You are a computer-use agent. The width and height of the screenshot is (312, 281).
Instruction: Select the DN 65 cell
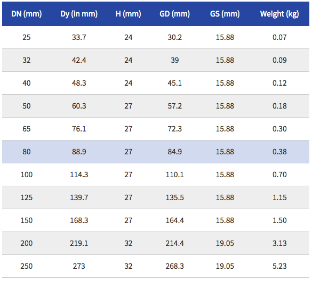point(27,129)
